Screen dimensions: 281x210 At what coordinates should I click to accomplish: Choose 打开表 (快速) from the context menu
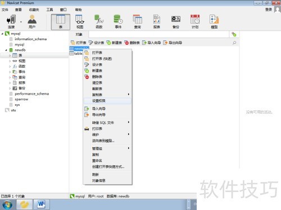click(107, 59)
